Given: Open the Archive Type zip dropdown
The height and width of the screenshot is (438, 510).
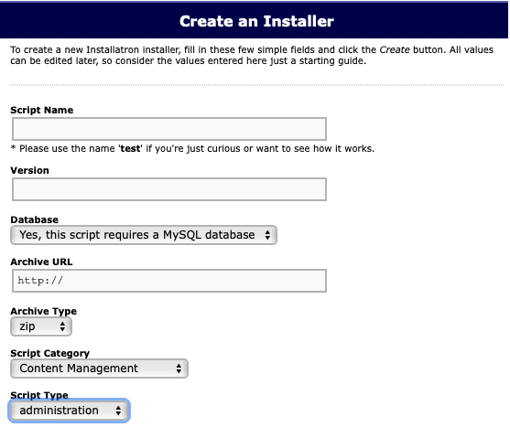Looking at the screenshot, I should [x=41, y=326].
